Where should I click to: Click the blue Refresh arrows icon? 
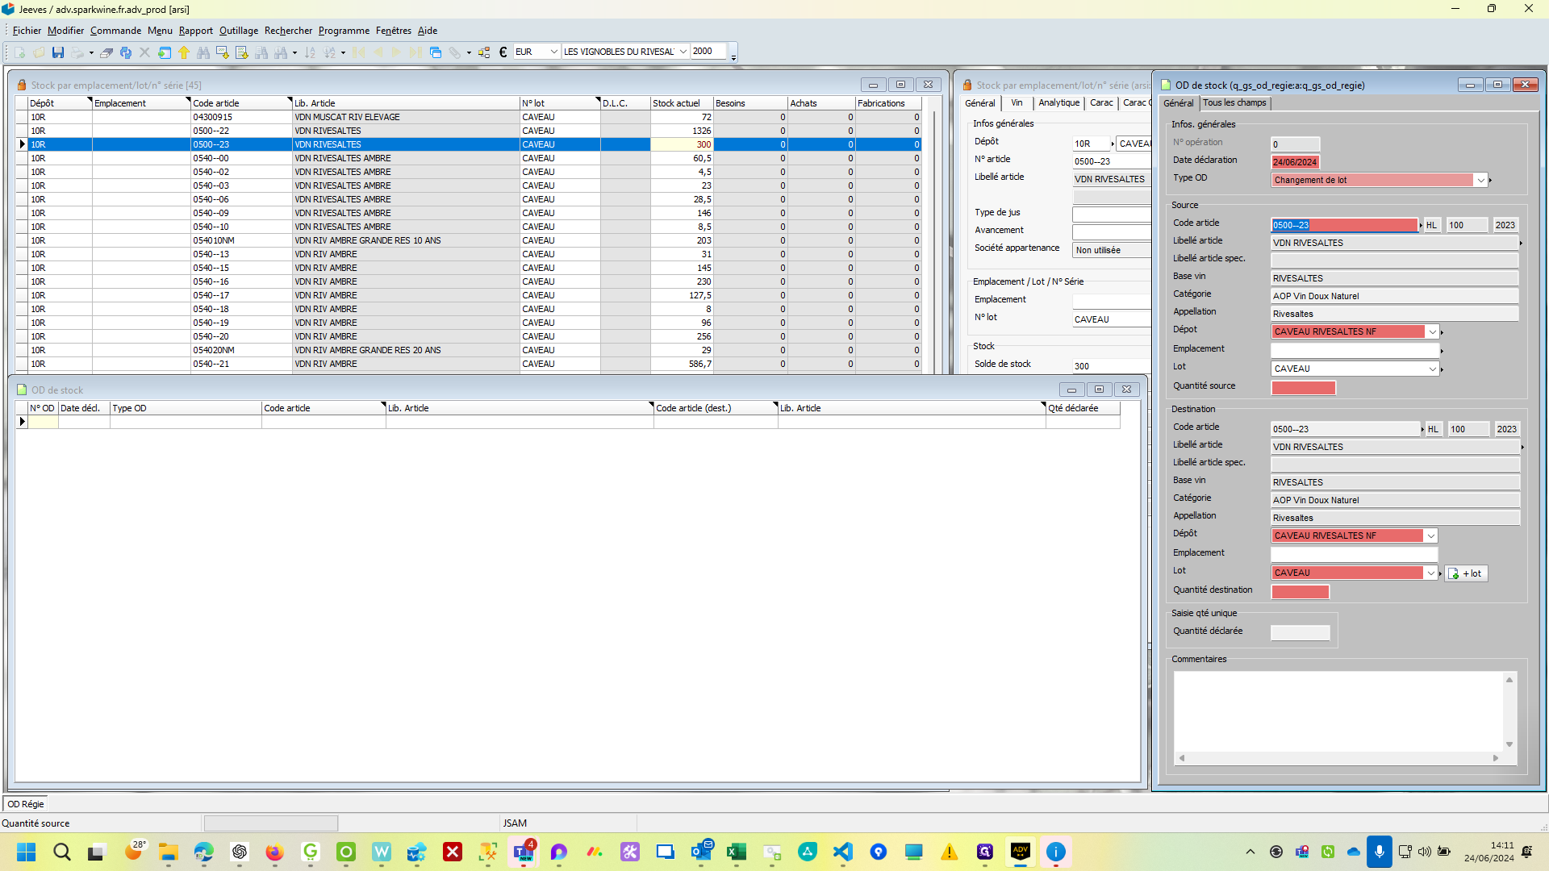[x=126, y=52]
